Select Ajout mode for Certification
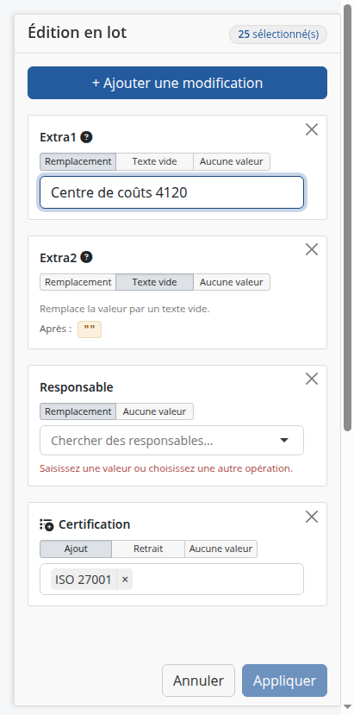The width and height of the screenshot is (354, 715). pos(76,549)
